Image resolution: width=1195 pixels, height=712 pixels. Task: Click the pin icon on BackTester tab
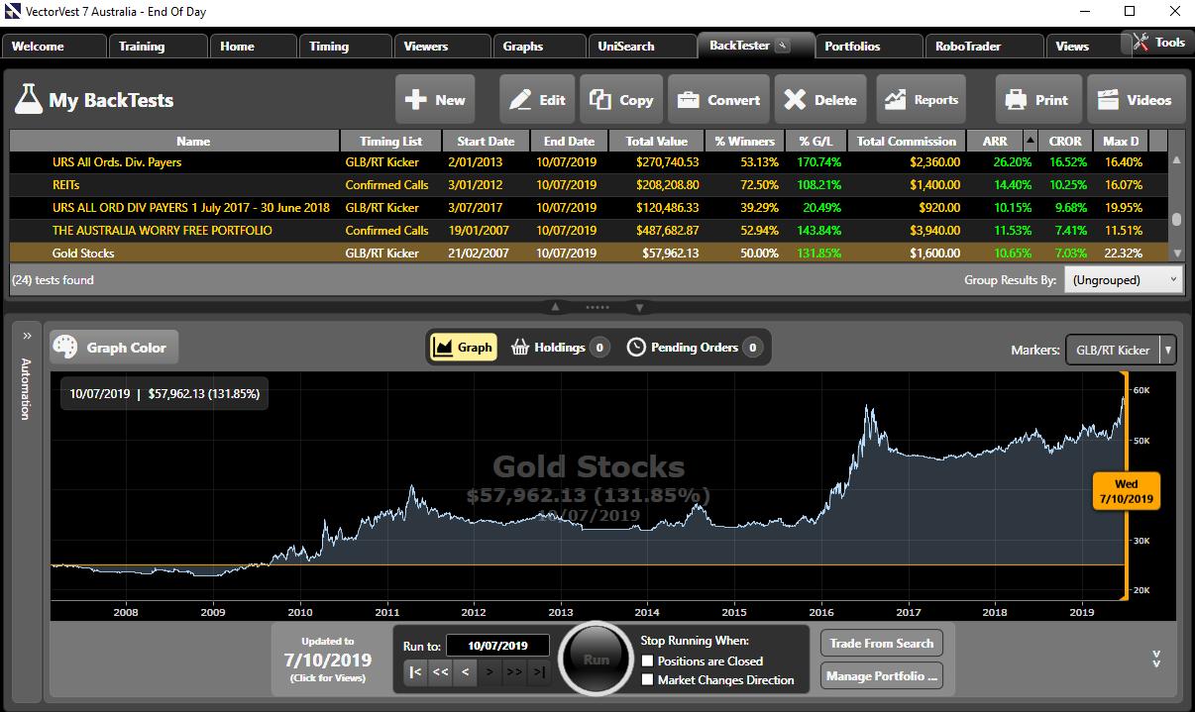pyautogui.click(x=782, y=46)
